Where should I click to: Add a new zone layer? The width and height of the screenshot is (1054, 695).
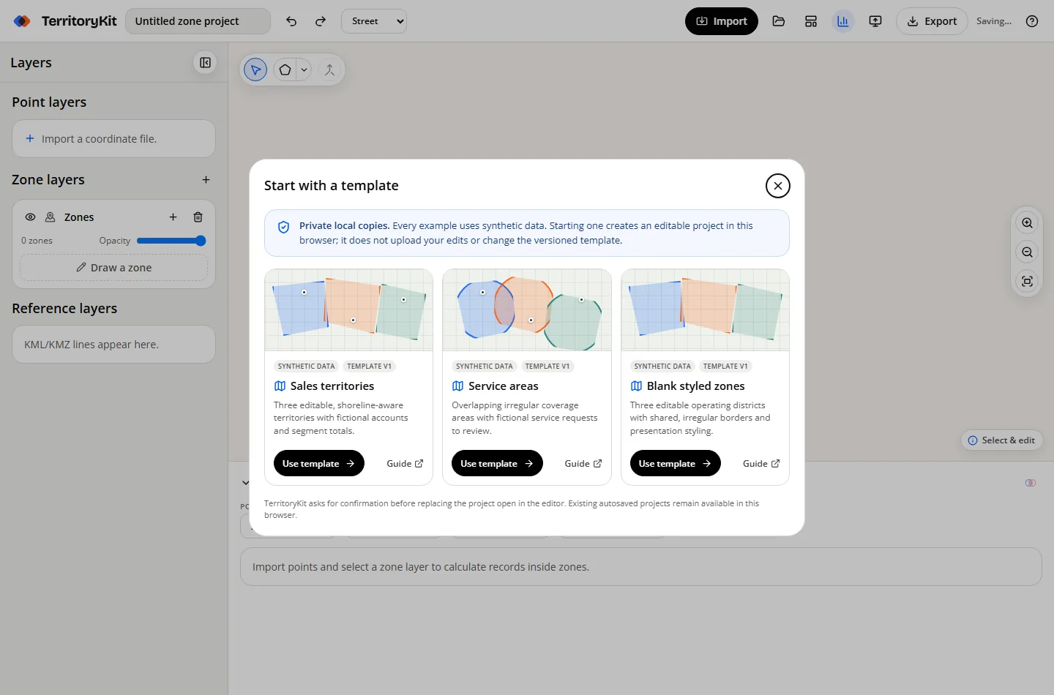click(206, 180)
